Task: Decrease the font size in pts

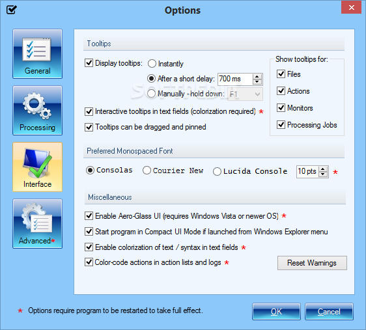Action: point(323,174)
